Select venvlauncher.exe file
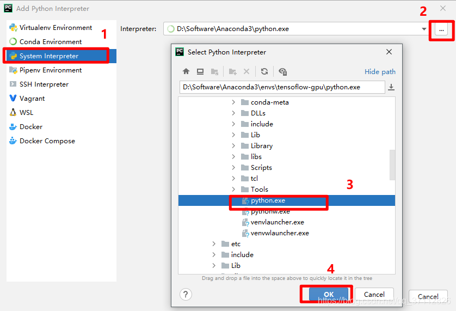This screenshot has height=311, width=456. tap(286, 222)
